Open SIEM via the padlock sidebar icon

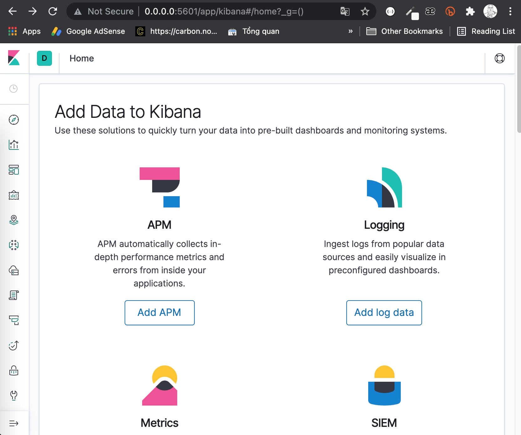(x=14, y=370)
